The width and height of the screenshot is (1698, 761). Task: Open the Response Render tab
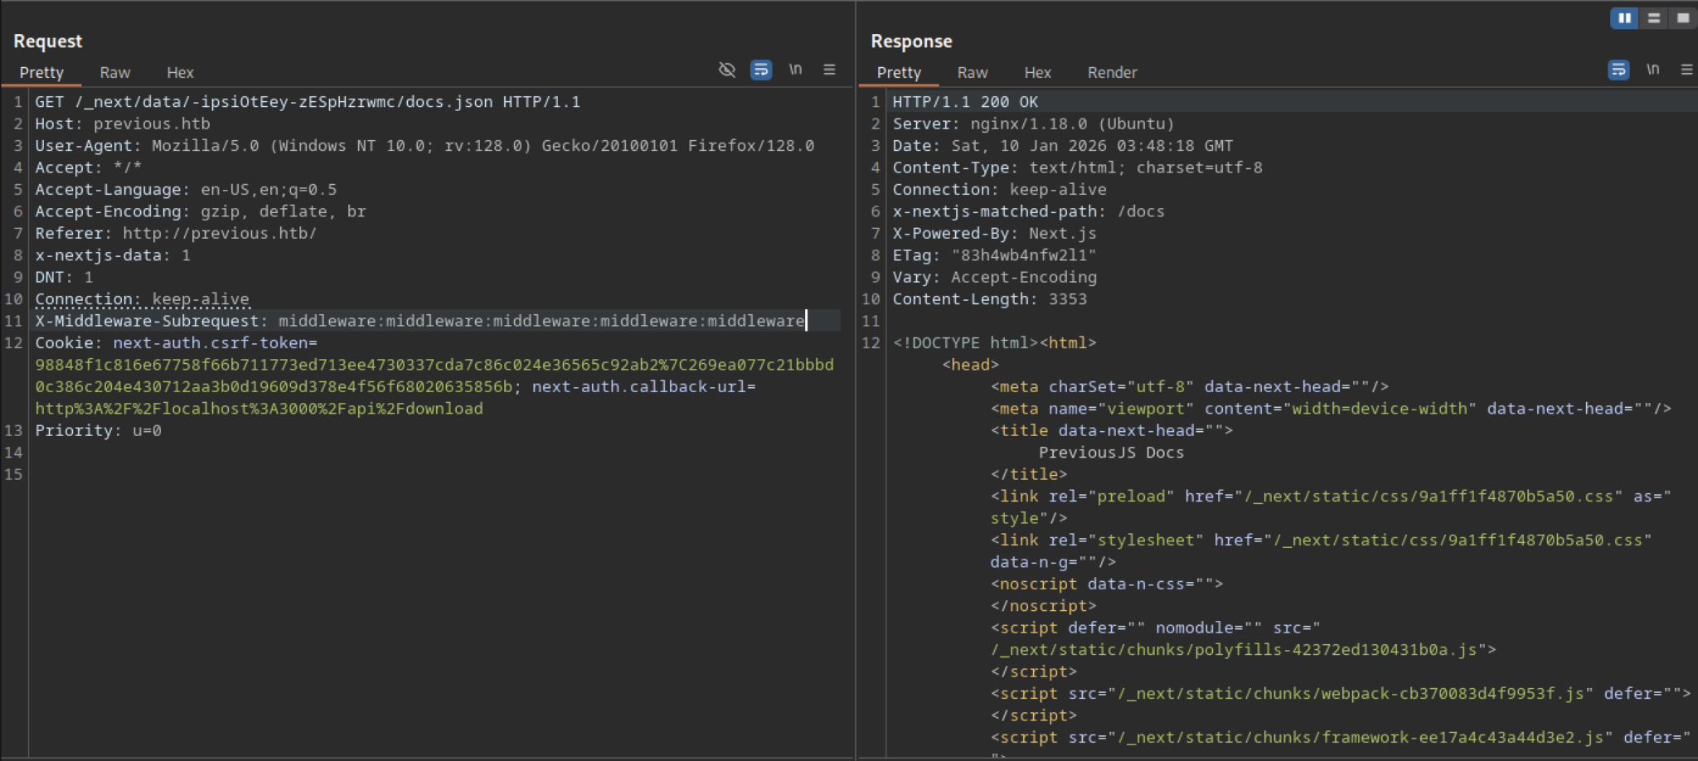click(1112, 73)
